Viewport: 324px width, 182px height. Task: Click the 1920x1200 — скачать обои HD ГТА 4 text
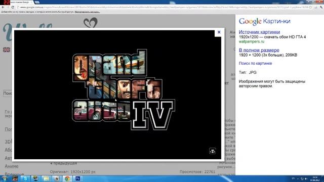pyautogui.click(x=272, y=37)
